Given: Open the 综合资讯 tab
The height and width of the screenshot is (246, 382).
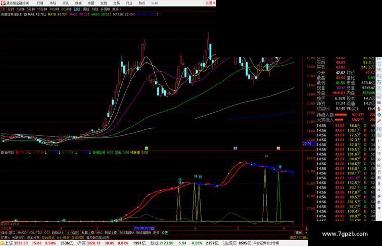Looking at the screenshot, I should point(48,237).
